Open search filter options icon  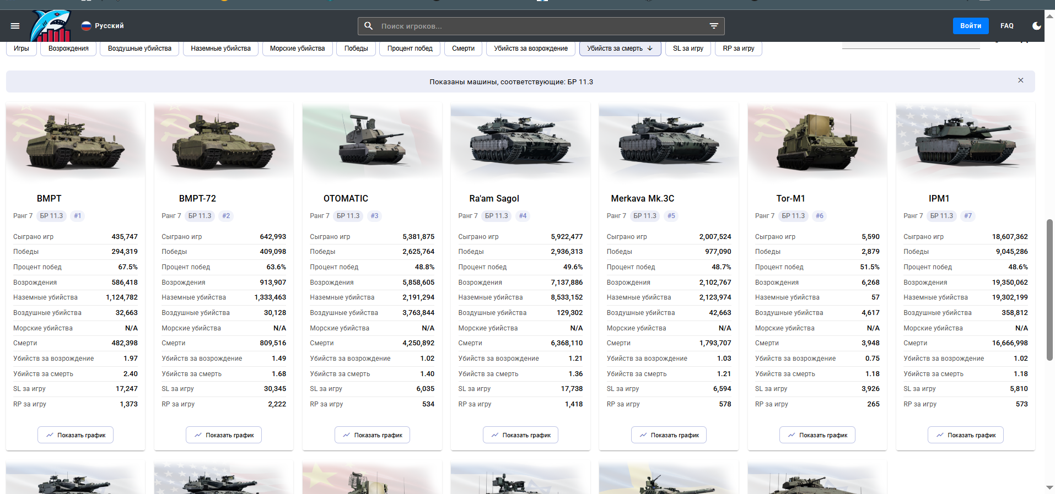tap(714, 26)
